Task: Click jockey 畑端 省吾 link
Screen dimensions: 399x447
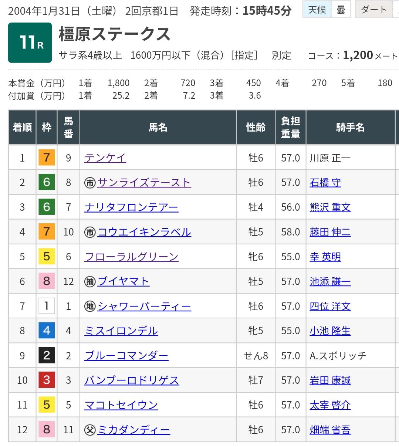Action: (x=330, y=430)
